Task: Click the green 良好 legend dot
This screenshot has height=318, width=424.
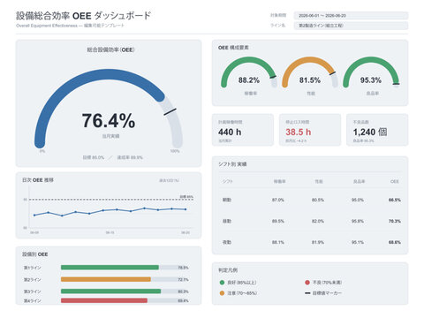Action: (x=222, y=283)
